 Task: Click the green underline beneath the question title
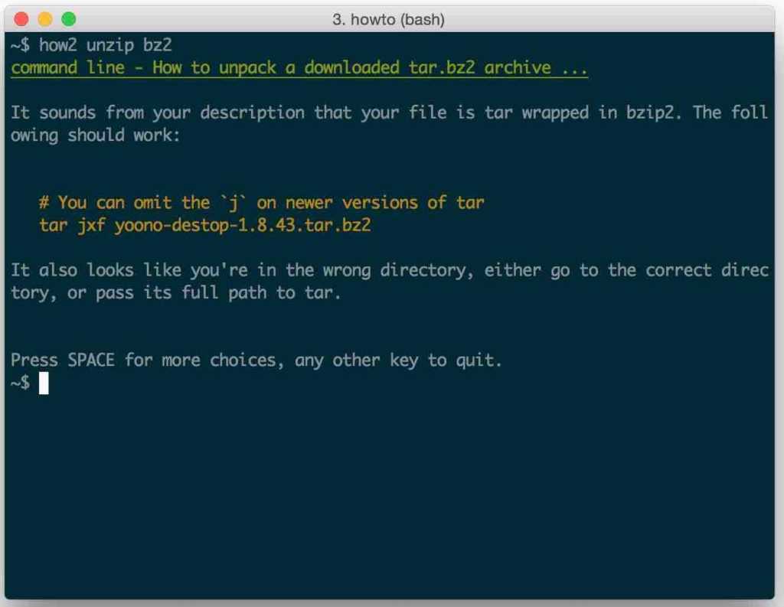[299, 77]
